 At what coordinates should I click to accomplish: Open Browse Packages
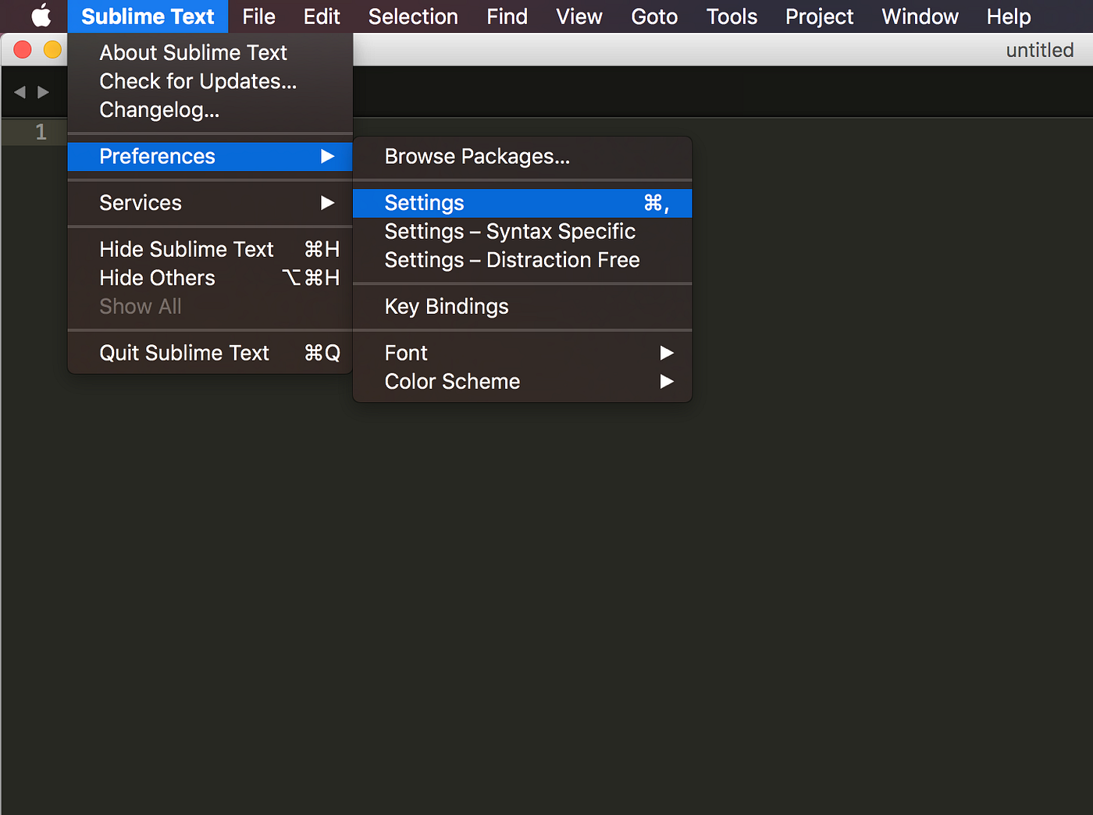pos(477,156)
